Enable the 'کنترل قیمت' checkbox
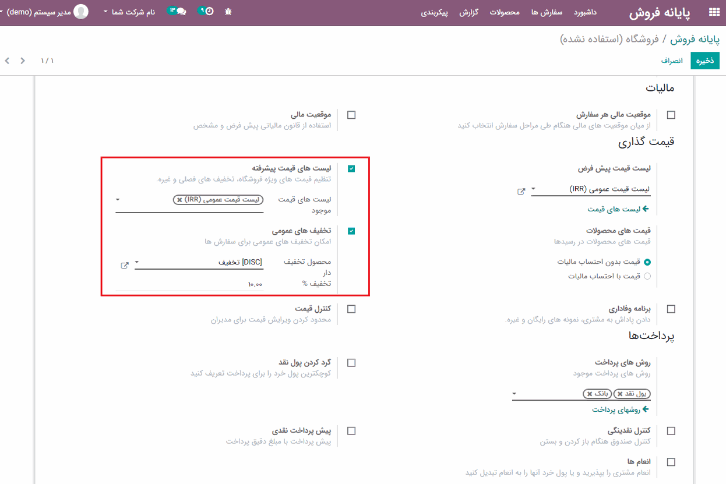 (x=351, y=309)
